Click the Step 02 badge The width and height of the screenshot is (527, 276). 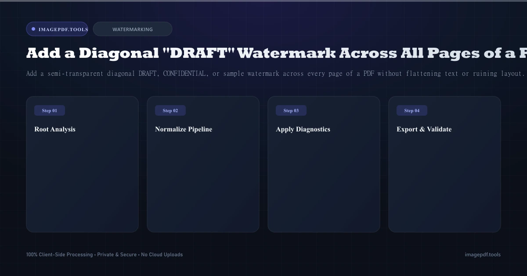click(x=170, y=110)
